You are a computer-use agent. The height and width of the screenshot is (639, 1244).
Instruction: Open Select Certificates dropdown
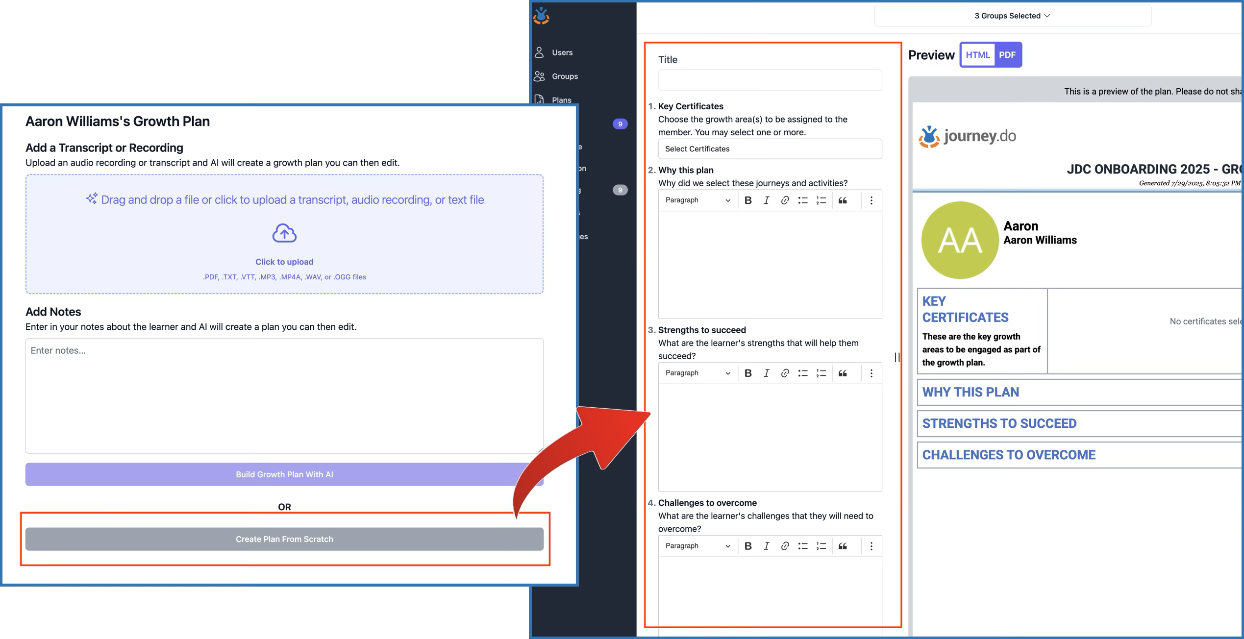click(770, 149)
